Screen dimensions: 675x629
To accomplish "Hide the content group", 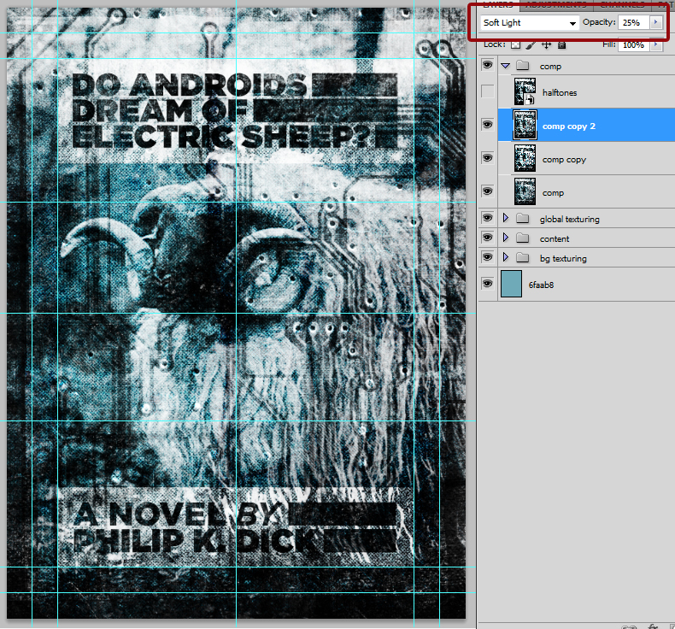I will coord(487,238).
